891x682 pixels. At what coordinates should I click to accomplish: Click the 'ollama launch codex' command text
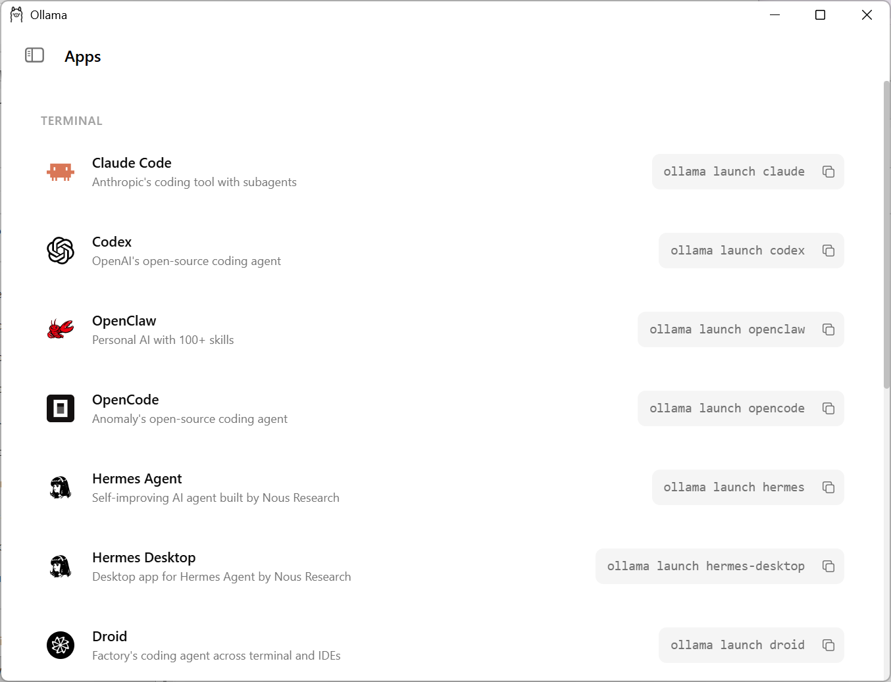(738, 251)
